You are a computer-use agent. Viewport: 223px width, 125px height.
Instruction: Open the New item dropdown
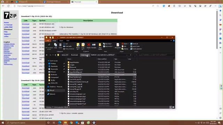click(x=108, y=44)
